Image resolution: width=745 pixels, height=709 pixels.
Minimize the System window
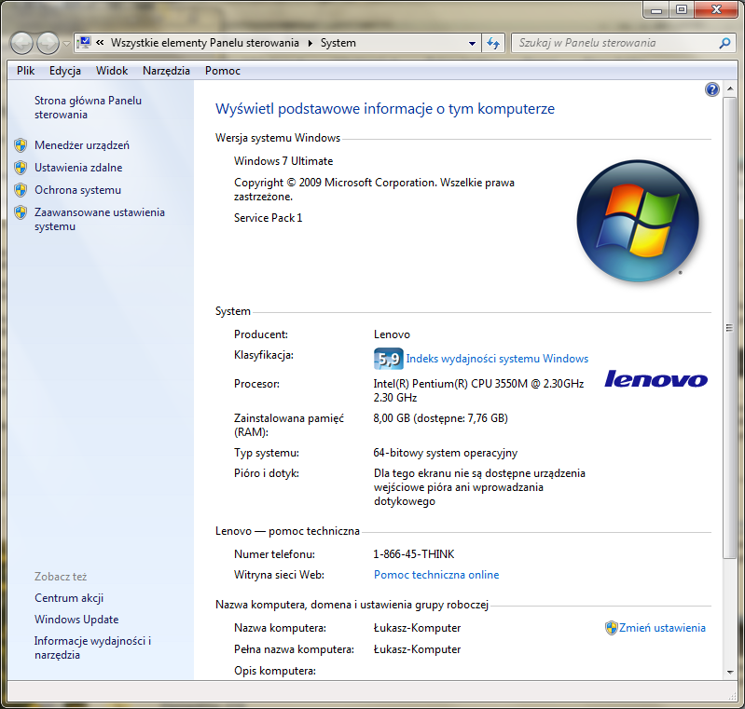656,9
